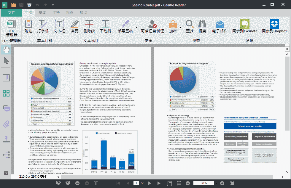Open text select mode dropdown in bottom bar

coord(103,183)
